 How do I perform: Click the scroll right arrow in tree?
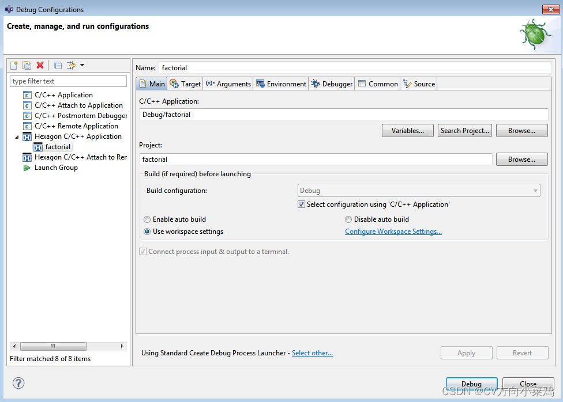pos(122,346)
